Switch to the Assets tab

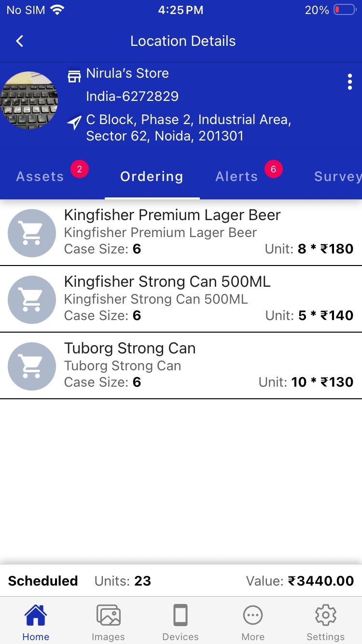click(40, 177)
